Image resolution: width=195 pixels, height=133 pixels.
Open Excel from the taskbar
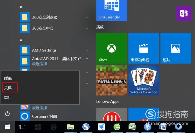click(132, 127)
